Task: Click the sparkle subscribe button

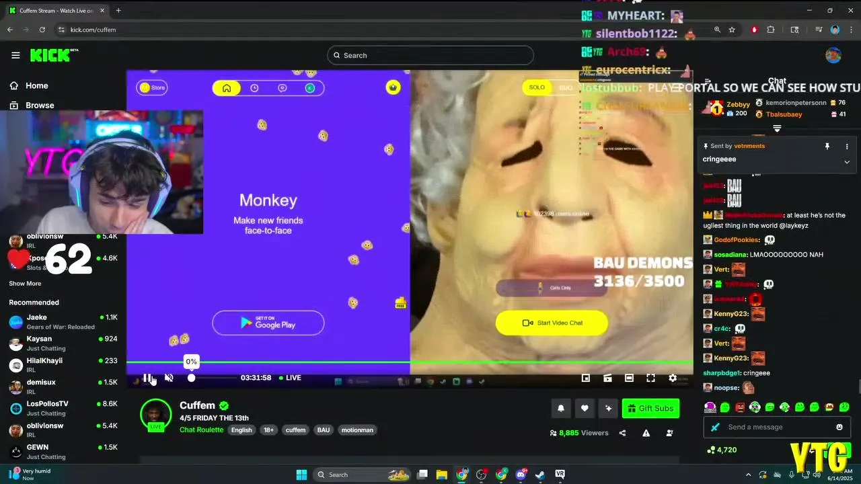Action: (609, 408)
